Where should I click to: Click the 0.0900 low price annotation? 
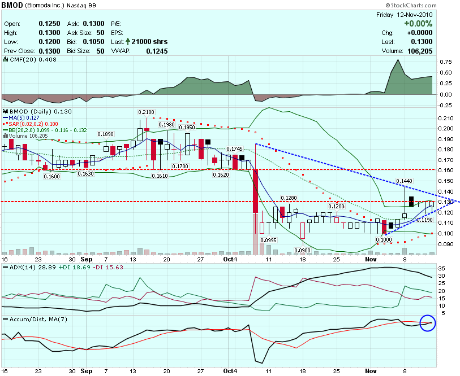[x=303, y=250]
